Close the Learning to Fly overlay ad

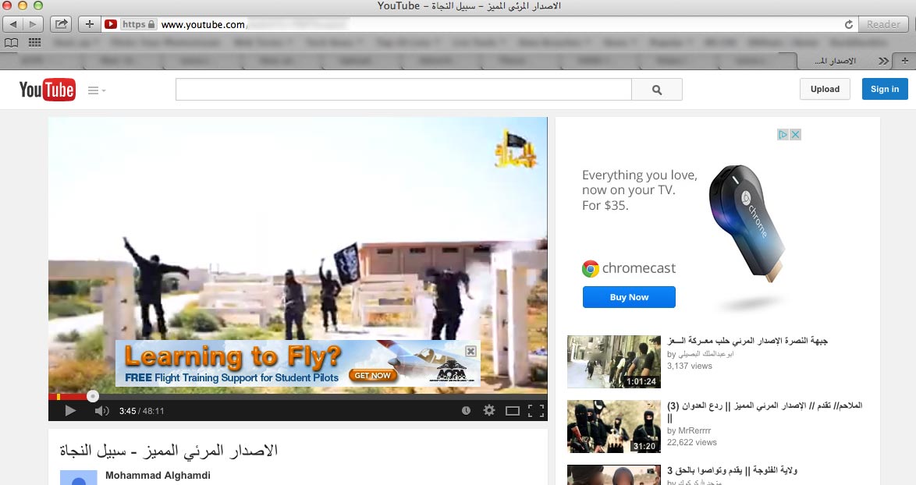click(470, 351)
